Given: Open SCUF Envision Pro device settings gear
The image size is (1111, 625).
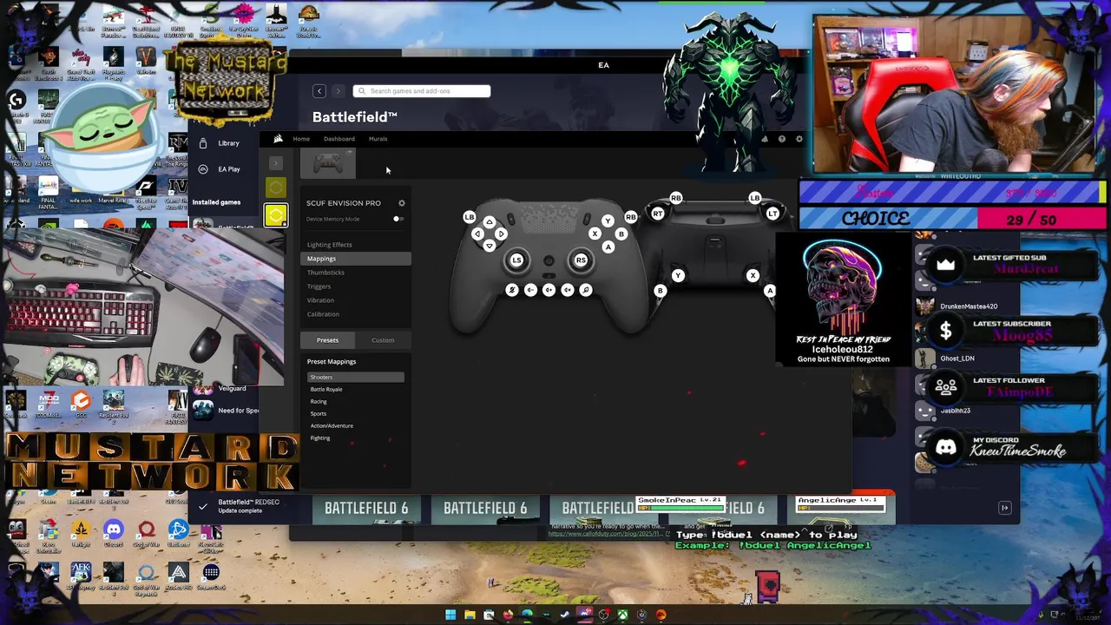Looking at the screenshot, I should [402, 203].
